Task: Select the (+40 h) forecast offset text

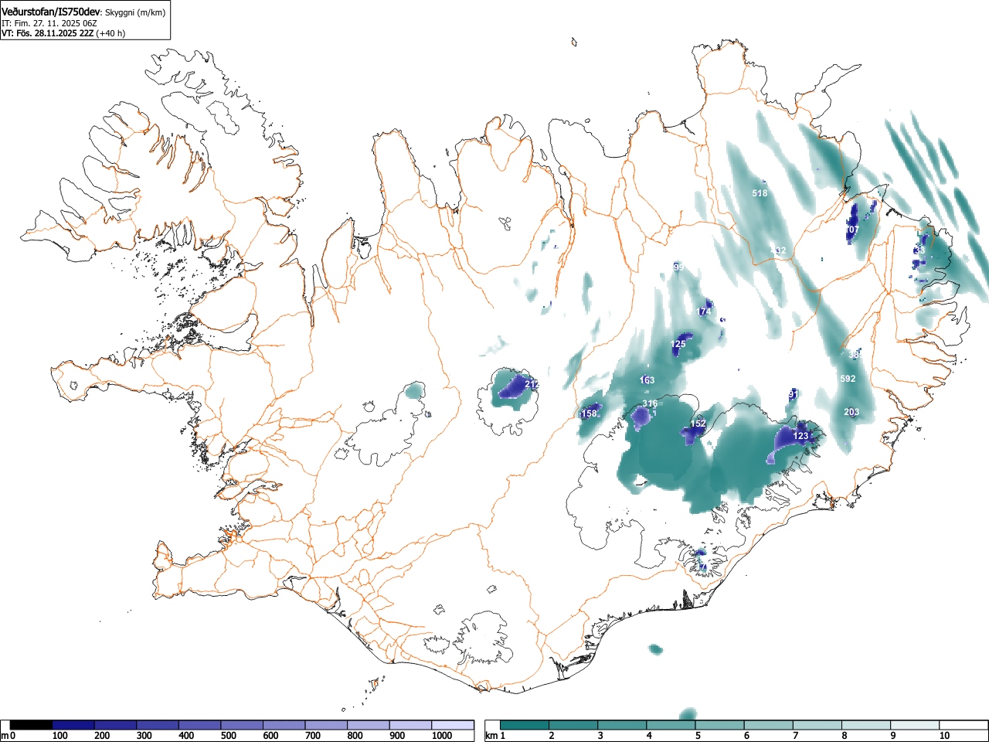Action: point(110,33)
